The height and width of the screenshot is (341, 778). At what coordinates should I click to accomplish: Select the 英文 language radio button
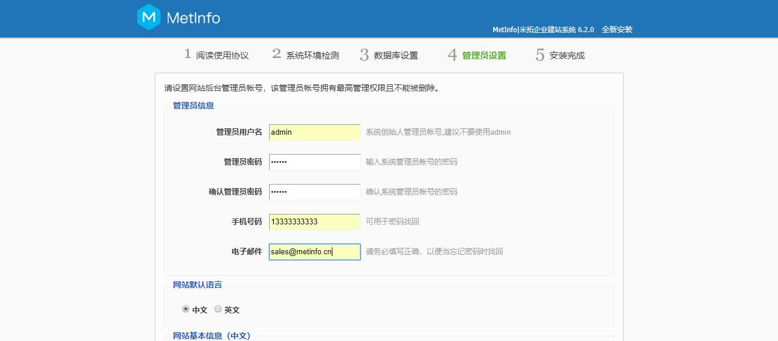(218, 309)
